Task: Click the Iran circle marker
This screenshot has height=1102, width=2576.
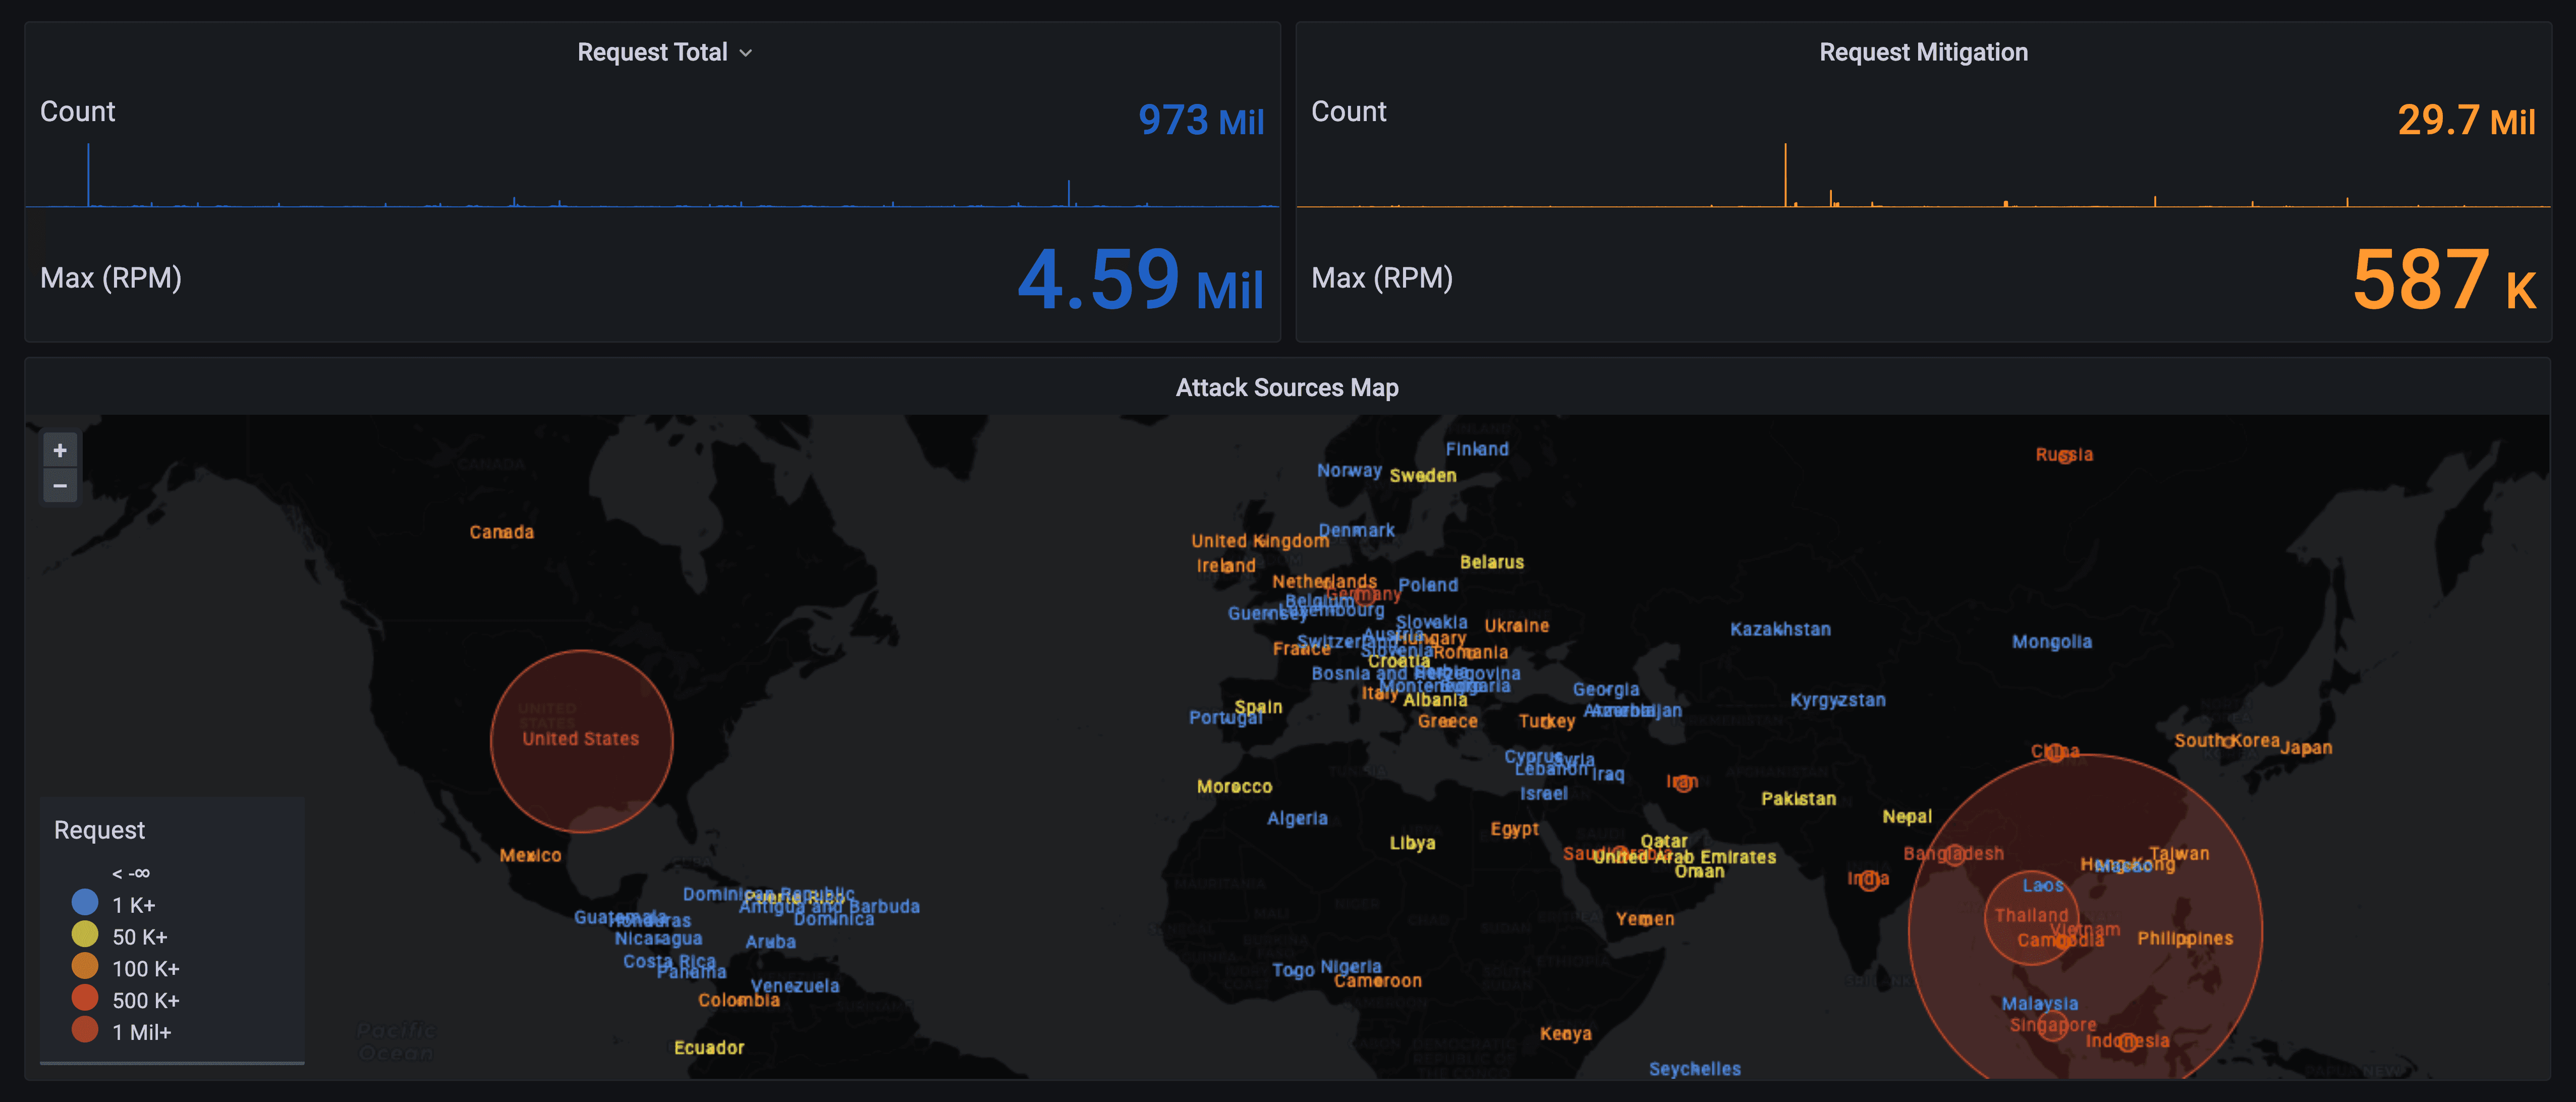Action: pyautogui.click(x=1683, y=783)
